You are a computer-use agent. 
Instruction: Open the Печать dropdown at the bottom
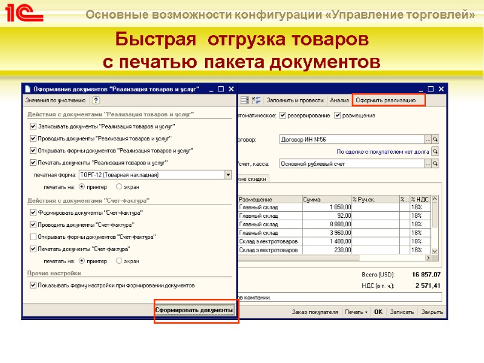pyautogui.click(x=356, y=312)
